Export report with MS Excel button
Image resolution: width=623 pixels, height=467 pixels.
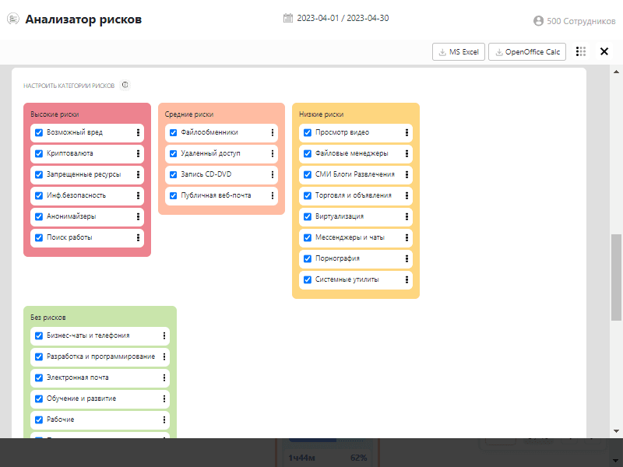click(459, 51)
